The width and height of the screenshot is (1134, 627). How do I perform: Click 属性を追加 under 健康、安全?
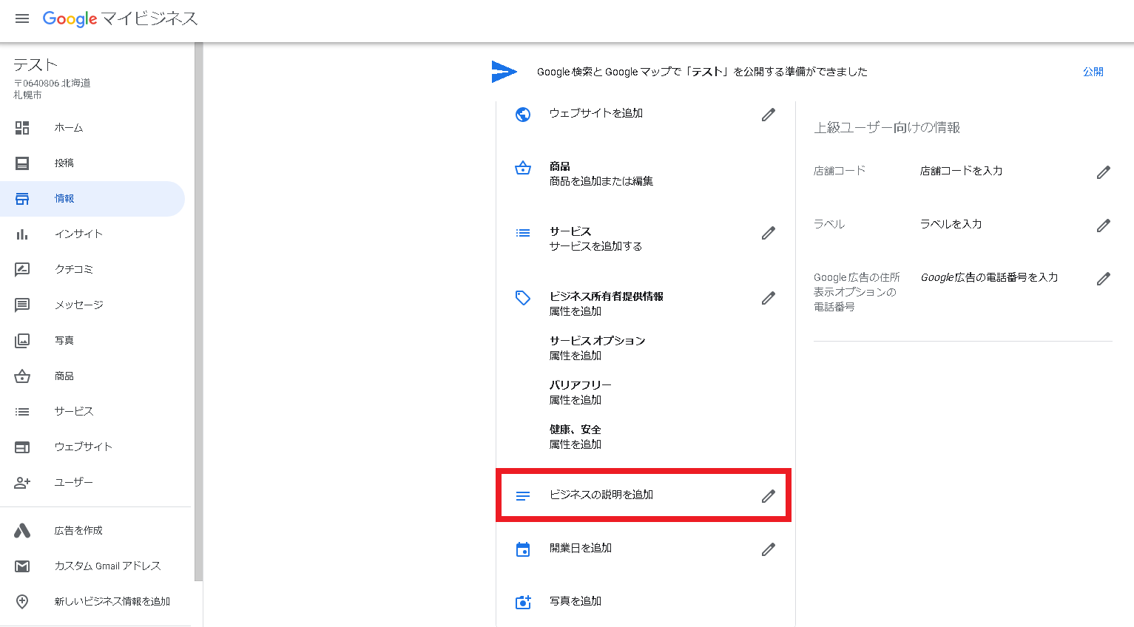(576, 444)
